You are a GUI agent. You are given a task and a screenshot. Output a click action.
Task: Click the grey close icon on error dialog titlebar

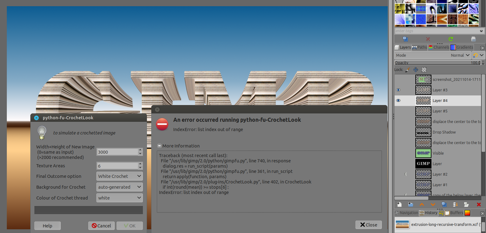(157, 109)
